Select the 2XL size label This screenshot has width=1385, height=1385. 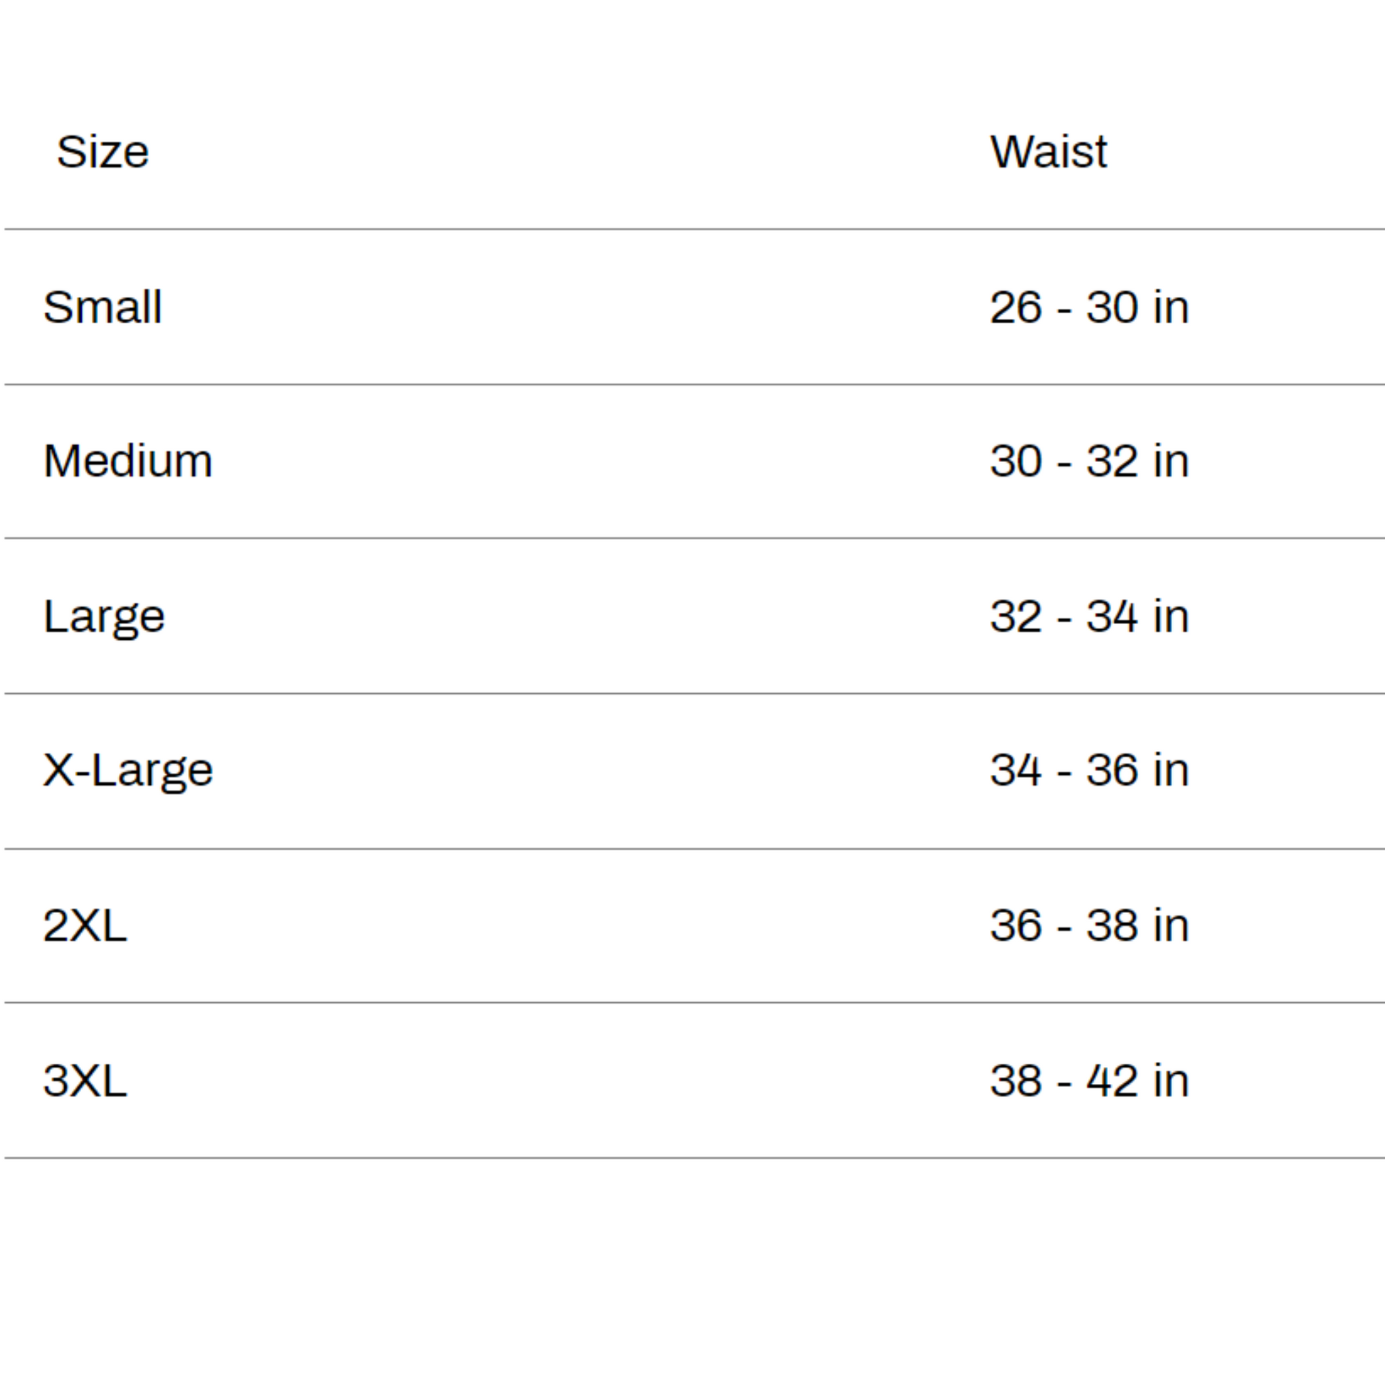(x=85, y=925)
